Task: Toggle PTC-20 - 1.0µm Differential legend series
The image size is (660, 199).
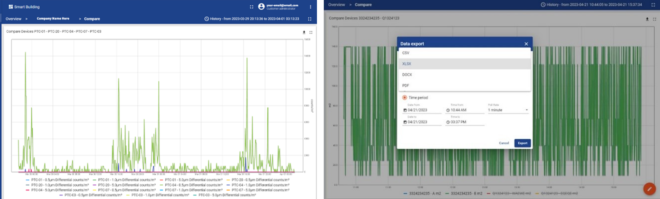Action: coord(57,185)
